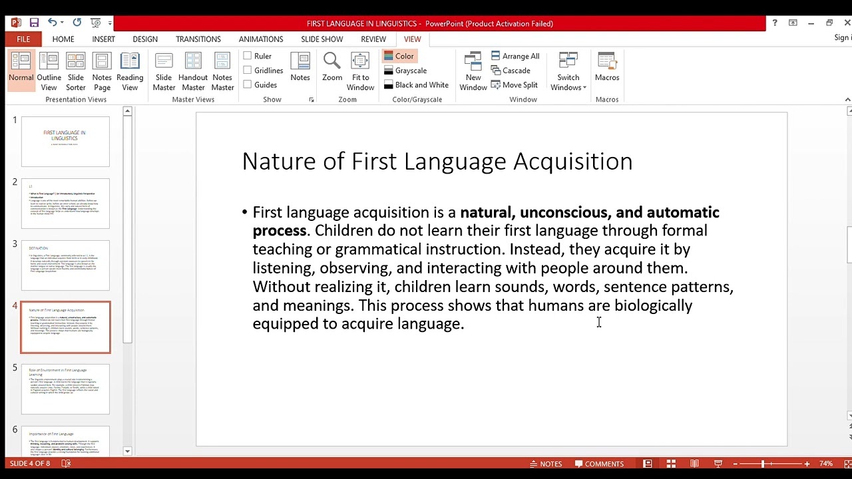852x479 pixels.
Task: Click the spell check icon in status bar
Action: [x=66, y=464]
